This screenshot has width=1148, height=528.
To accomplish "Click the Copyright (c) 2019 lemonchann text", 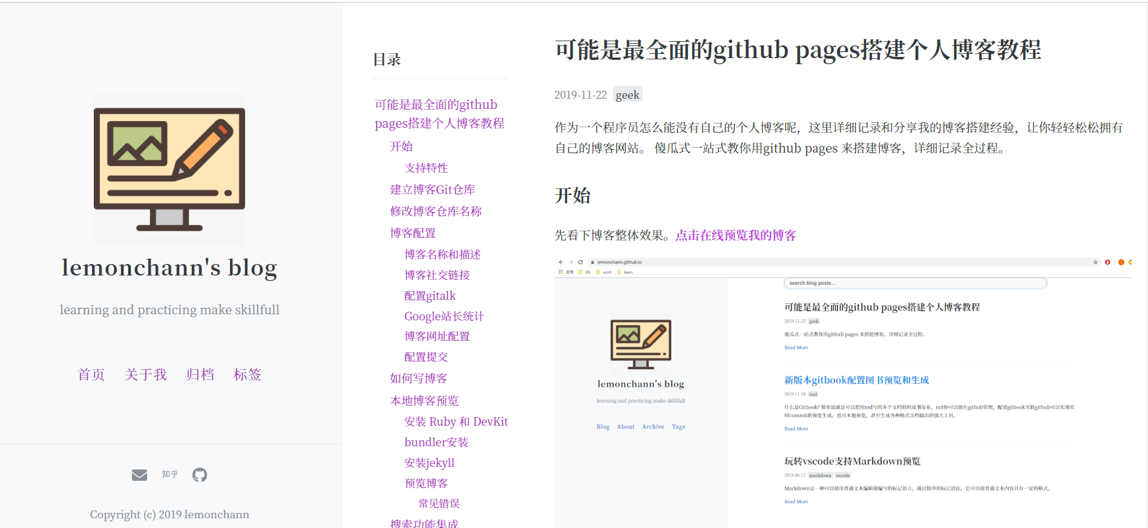I will coord(169,514).
